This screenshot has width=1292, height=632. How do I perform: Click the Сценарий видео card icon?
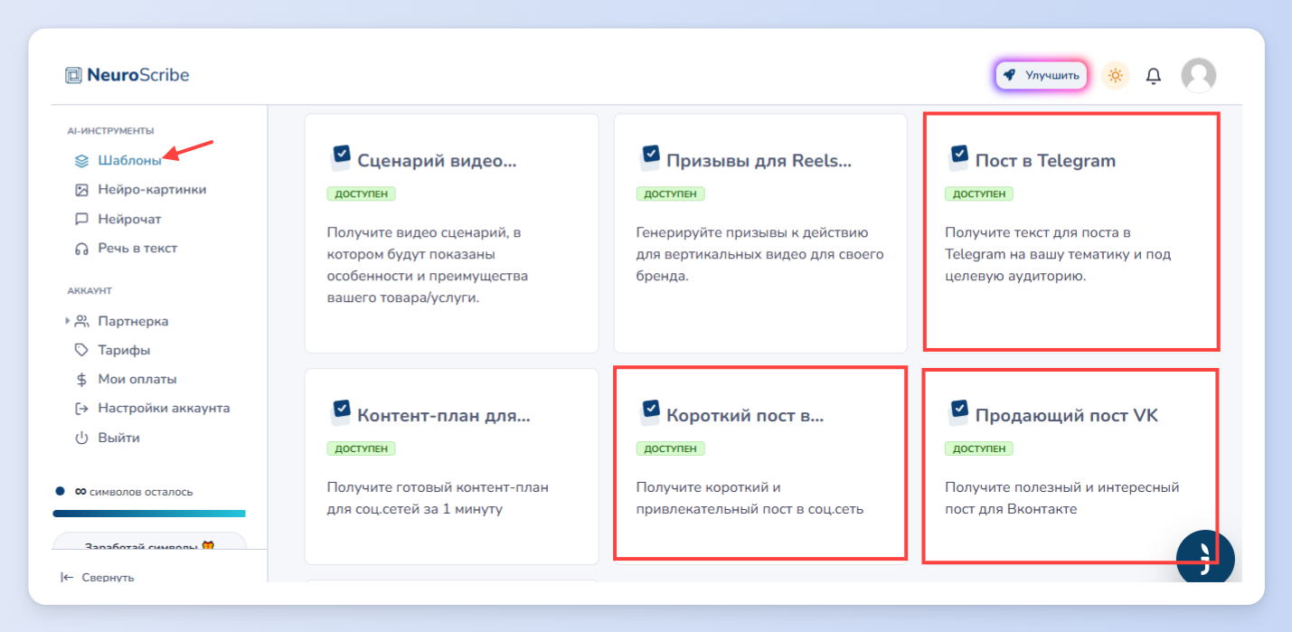341,157
